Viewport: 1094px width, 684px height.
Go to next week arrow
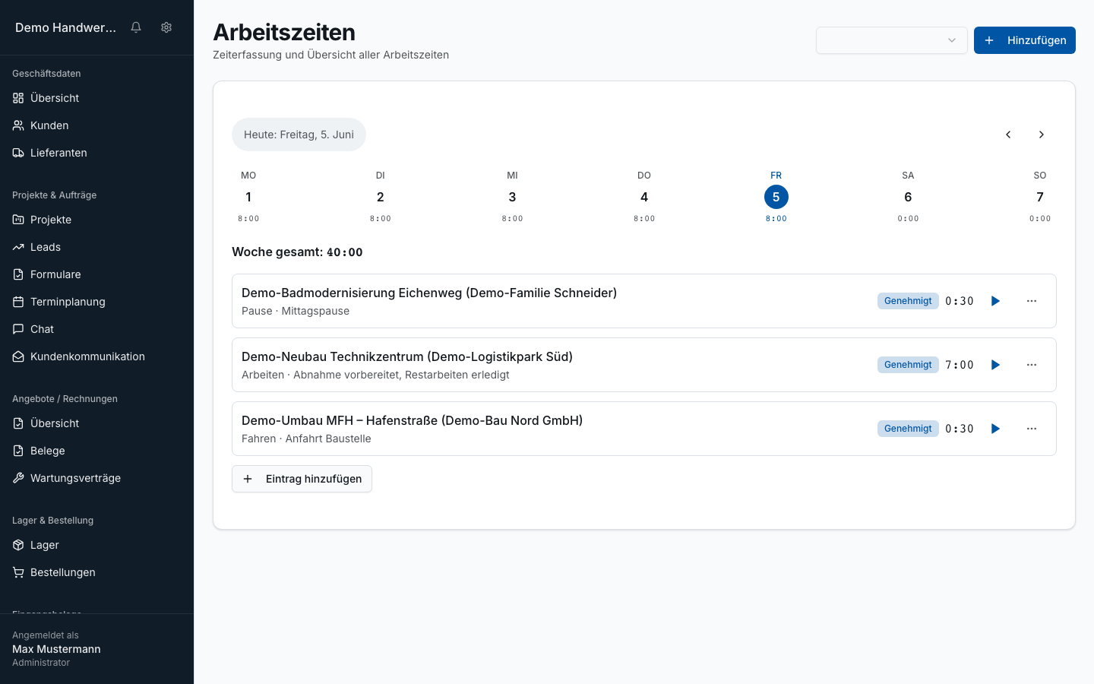tap(1042, 135)
